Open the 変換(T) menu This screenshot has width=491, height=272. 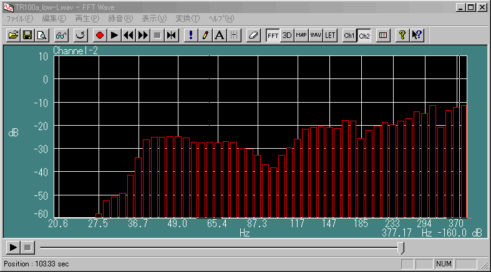click(x=187, y=19)
